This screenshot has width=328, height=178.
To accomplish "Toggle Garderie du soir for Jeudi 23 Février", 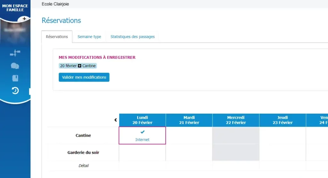I will pos(283,152).
